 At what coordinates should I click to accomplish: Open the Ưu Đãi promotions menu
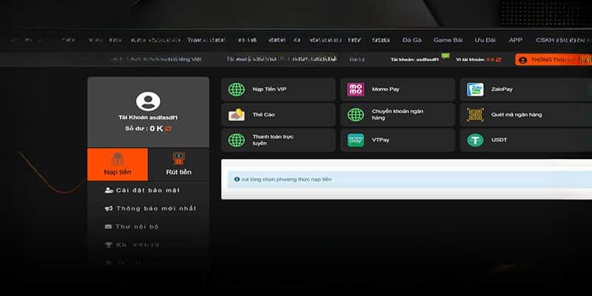(485, 40)
